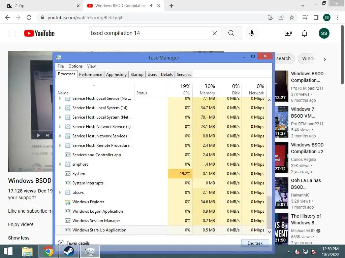Click End task button
The image size is (345, 258).
[x=255, y=243]
